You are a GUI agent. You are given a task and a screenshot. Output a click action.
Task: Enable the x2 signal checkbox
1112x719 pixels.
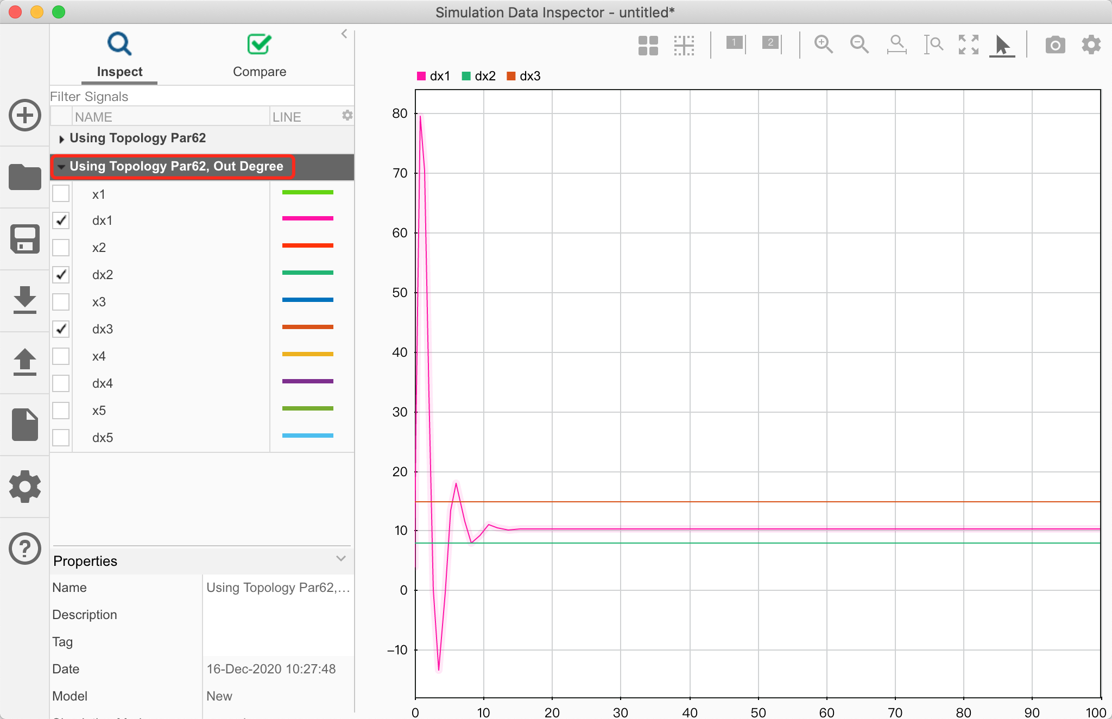pyautogui.click(x=61, y=248)
